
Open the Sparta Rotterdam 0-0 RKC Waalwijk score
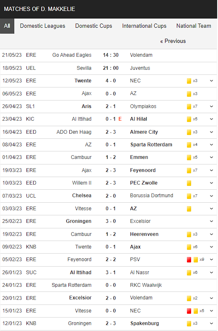111,285
